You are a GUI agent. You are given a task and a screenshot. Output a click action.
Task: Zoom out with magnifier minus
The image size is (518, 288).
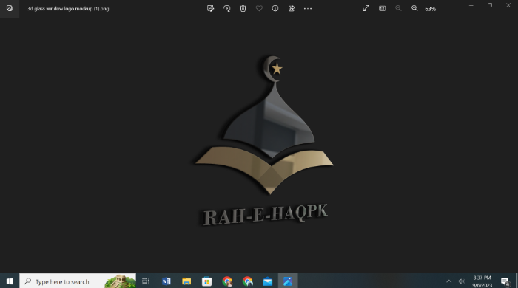(398, 9)
